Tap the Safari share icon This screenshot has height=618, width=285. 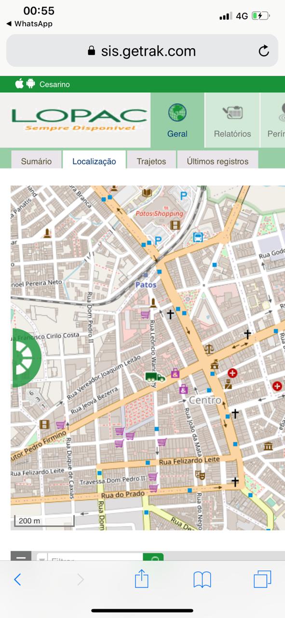[x=141, y=578]
